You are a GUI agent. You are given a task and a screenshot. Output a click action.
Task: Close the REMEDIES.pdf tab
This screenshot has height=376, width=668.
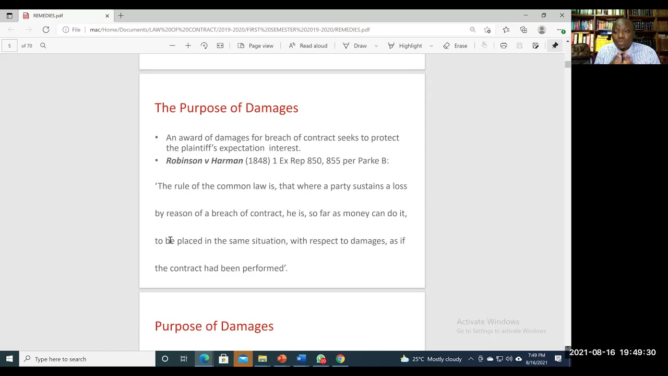click(107, 16)
